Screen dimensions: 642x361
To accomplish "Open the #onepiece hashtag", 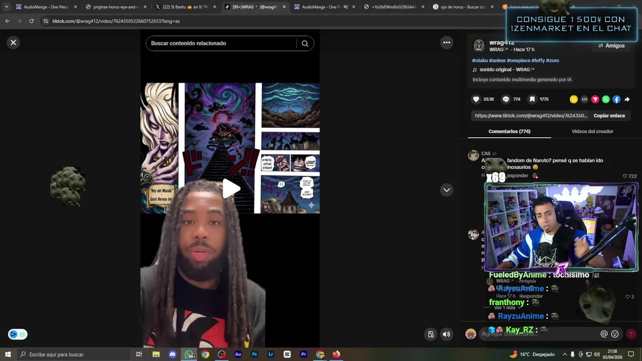I will pos(519,61).
